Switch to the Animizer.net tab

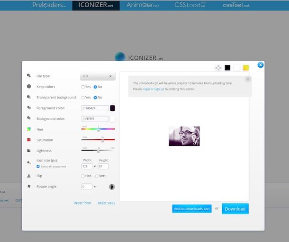[x=143, y=5]
